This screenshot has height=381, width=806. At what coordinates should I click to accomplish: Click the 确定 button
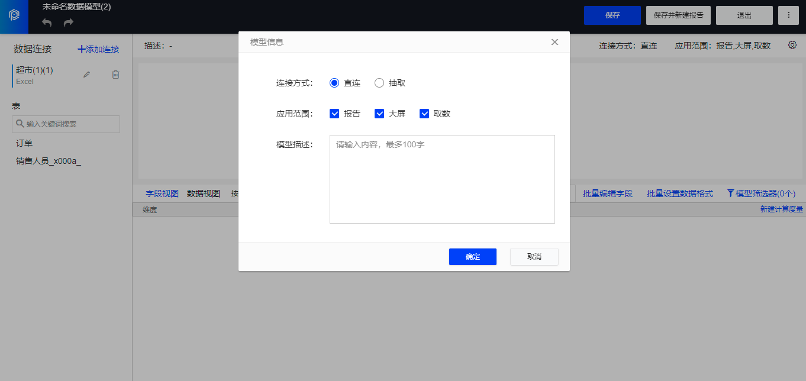pyautogui.click(x=472, y=257)
